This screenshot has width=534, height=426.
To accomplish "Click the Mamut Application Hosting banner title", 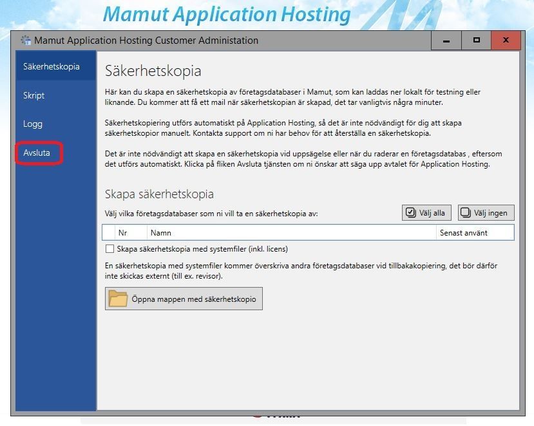I will 227,14.
